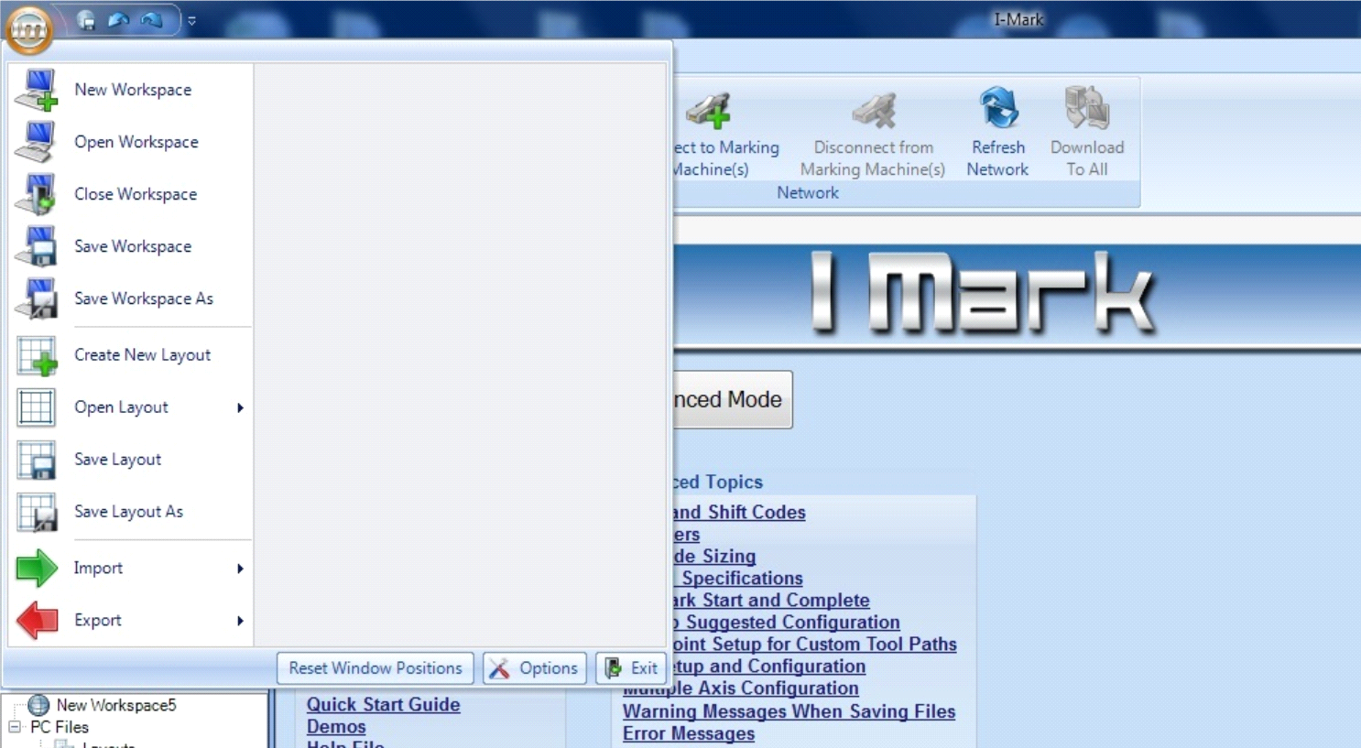1361x748 pixels.
Task: Open the Options dialog button
Action: 535,668
